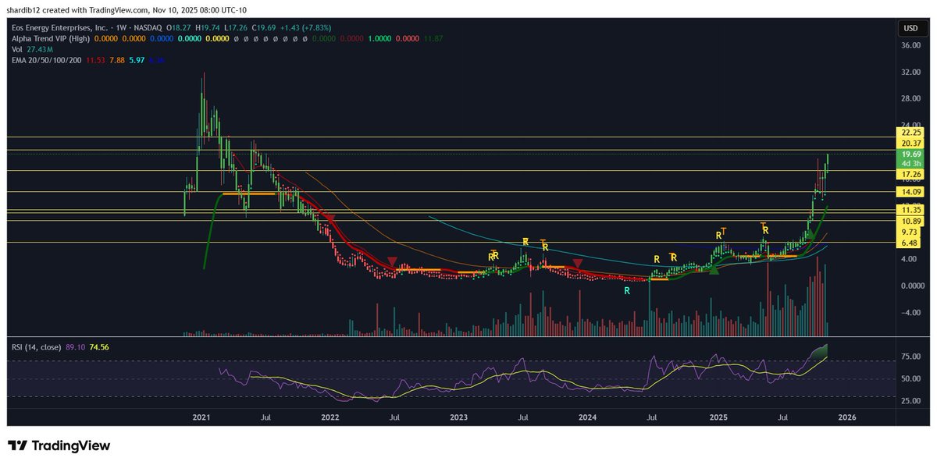
Task: Click the −4.00 price axis value
Action: pyautogui.click(x=910, y=313)
